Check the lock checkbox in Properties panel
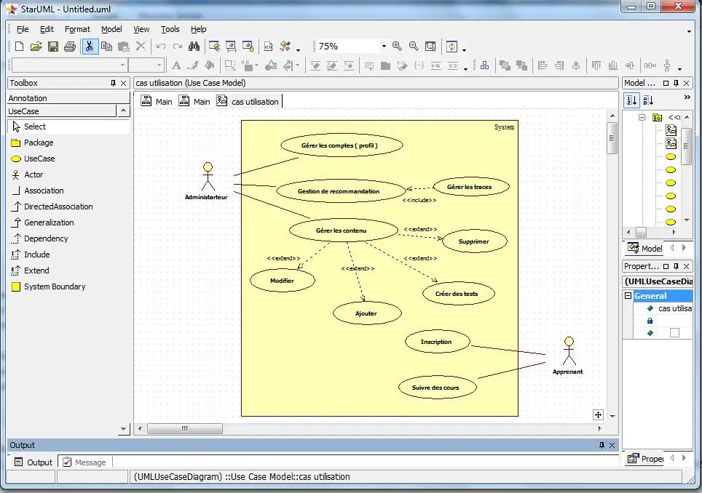The height and width of the screenshot is (493, 702). 652,320
